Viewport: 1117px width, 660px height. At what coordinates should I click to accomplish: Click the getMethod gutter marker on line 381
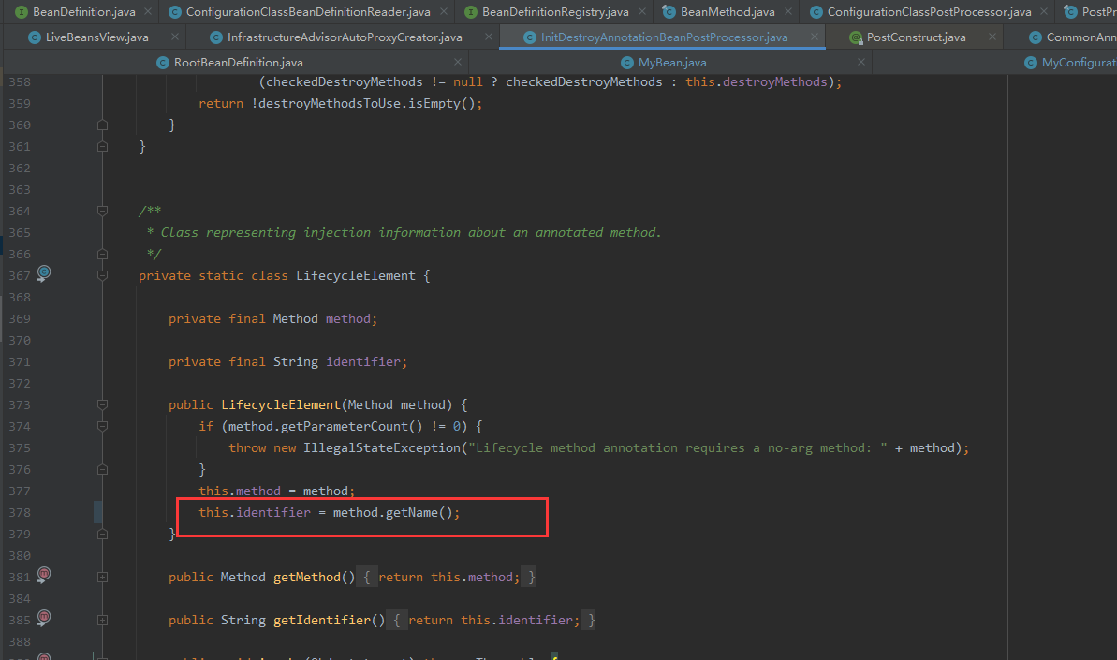point(44,575)
